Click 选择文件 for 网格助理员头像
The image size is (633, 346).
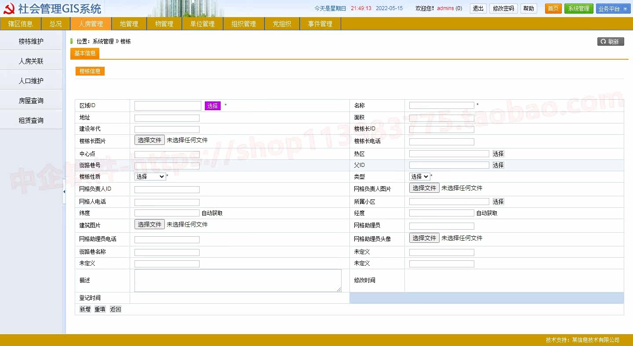pos(424,238)
